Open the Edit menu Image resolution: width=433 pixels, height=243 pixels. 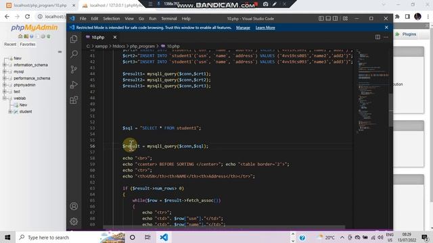pyautogui.click(x=95, y=19)
